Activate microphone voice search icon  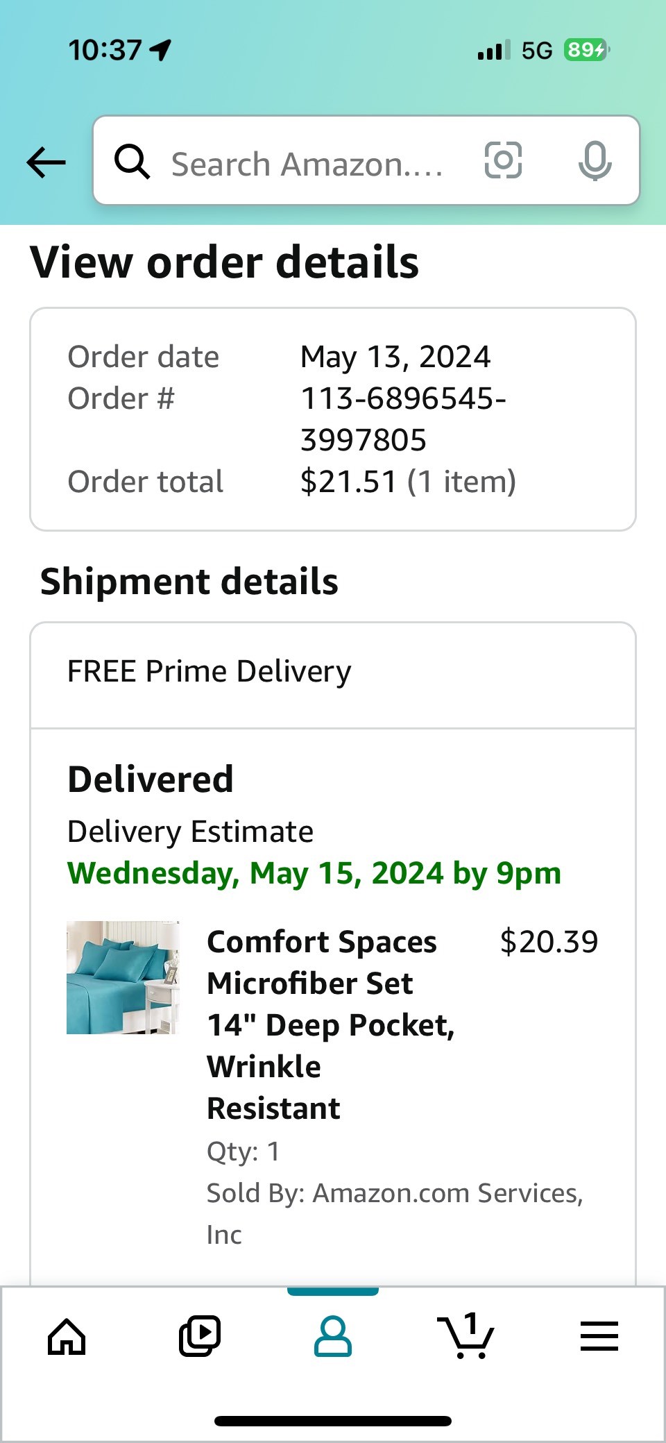click(x=595, y=161)
